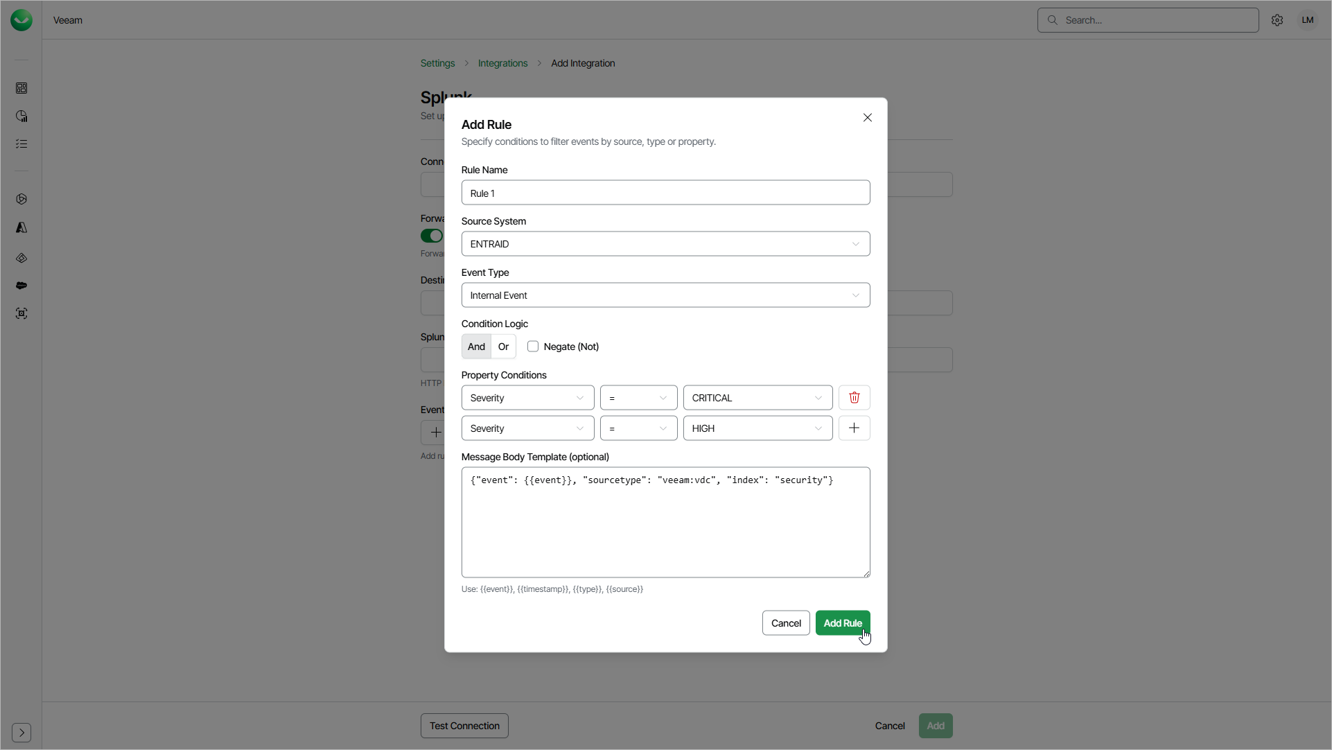
Task: Open the operator dropdown in CRITICAL row
Action: 639,398
